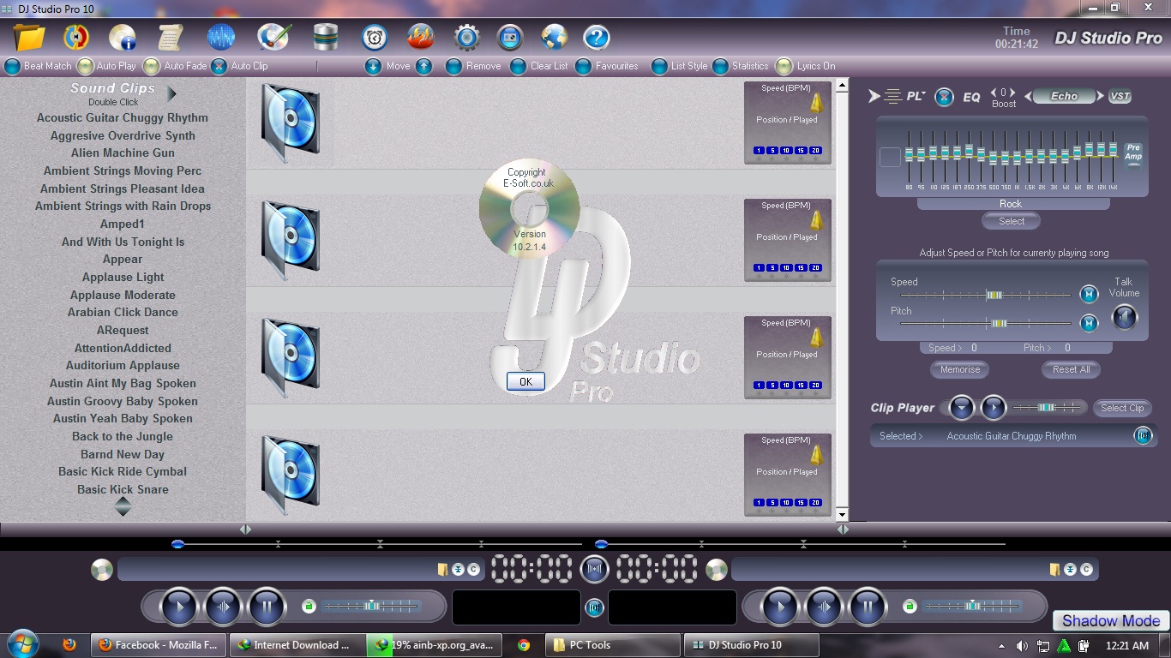Select next effect right of Echo

[x=1101, y=97]
